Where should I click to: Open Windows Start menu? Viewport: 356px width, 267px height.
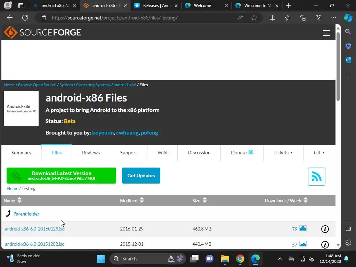pyautogui.click(x=101, y=259)
